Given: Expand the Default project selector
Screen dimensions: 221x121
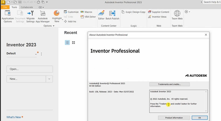Looking at the screenshot, I should pyautogui.click(x=36, y=54).
